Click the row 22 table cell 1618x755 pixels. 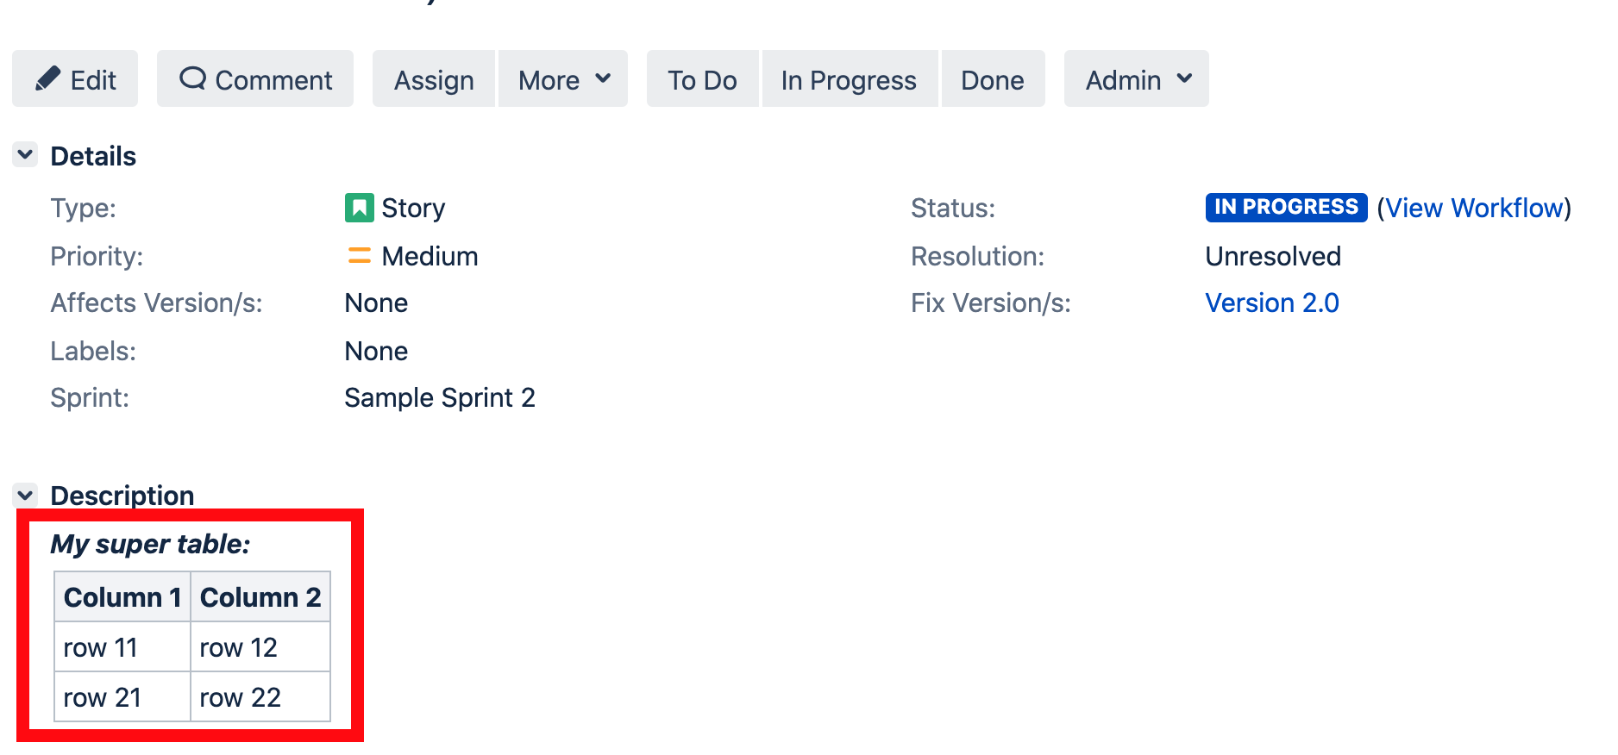pyautogui.click(x=260, y=696)
